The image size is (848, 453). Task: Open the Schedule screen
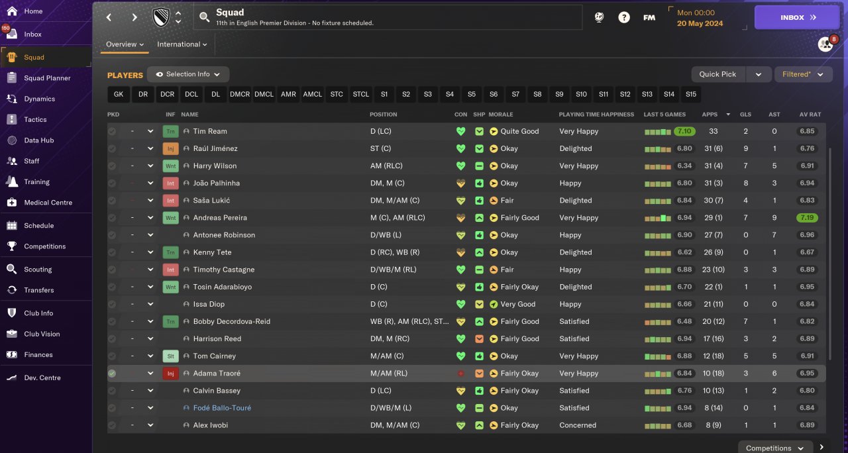pos(38,225)
